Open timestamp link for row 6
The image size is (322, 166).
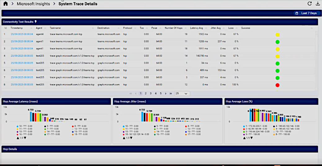click(x=22, y=70)
